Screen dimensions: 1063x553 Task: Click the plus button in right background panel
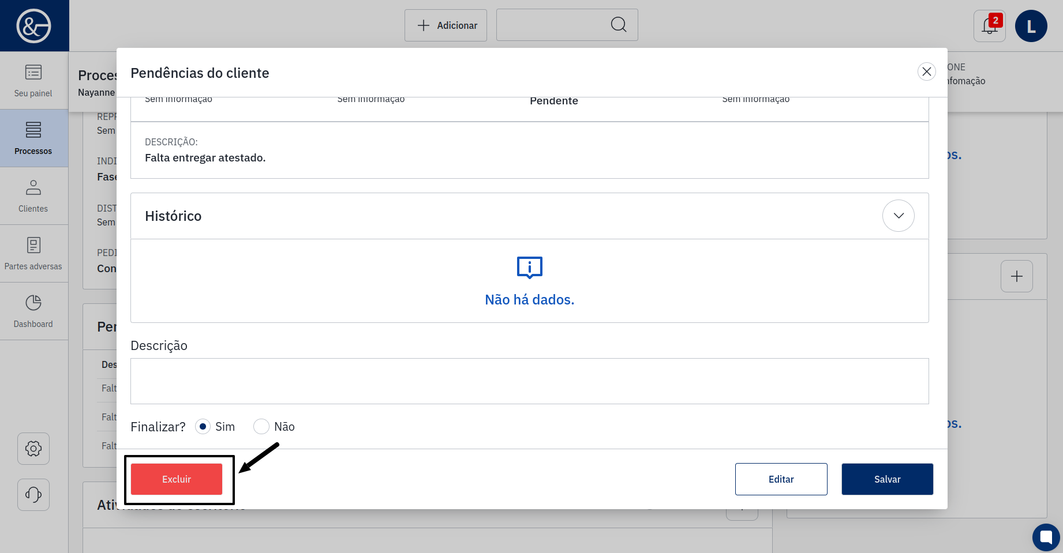point(1017,276)
